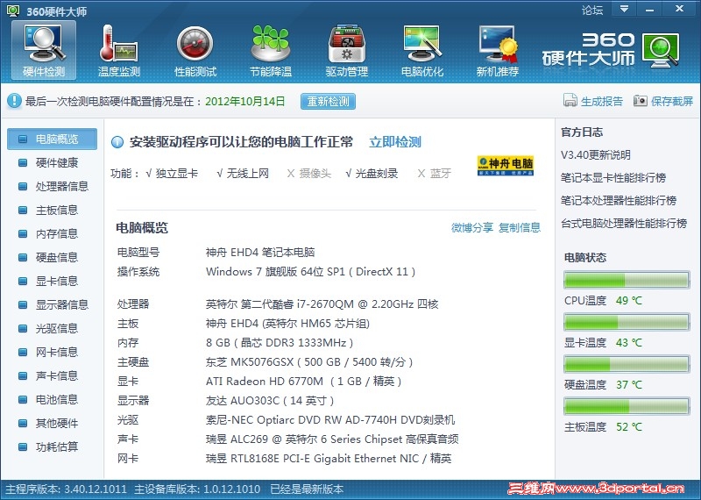Viewport: 701px width, 500px height.
Task: Click the 独立显卡 feature indicator
Action: tap(172, 173)
